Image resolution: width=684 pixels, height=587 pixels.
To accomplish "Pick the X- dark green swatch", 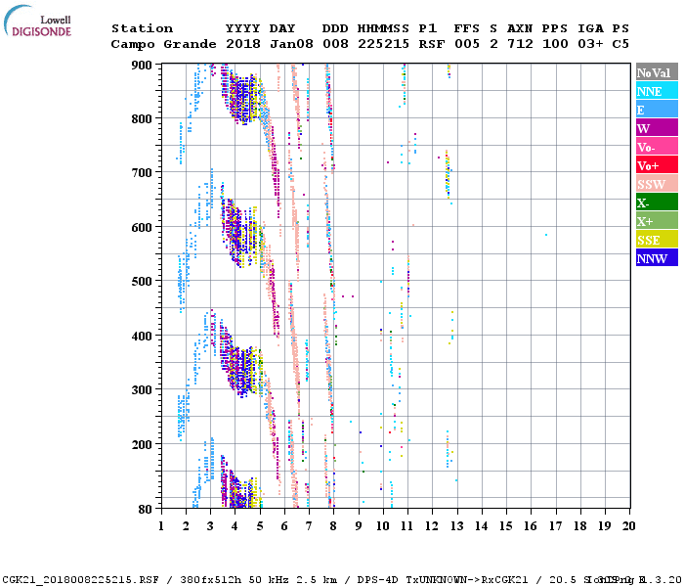I will point(657,202).
